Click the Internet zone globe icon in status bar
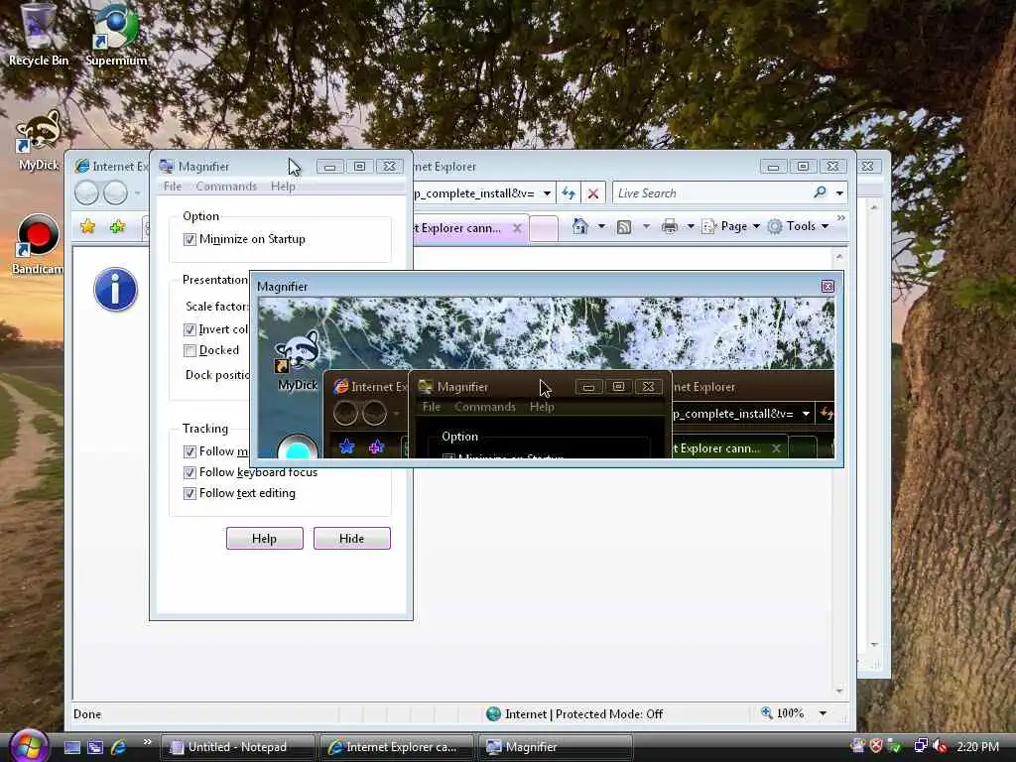Viewport: 1016px width, 762px height. (494, 713)
